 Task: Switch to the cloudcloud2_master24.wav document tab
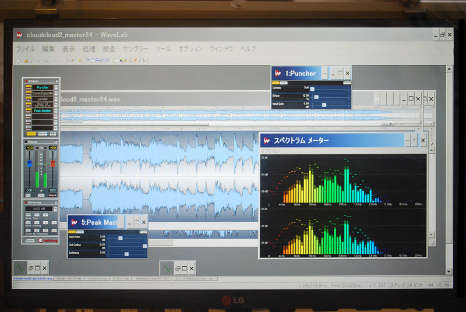tap(33, 279)
